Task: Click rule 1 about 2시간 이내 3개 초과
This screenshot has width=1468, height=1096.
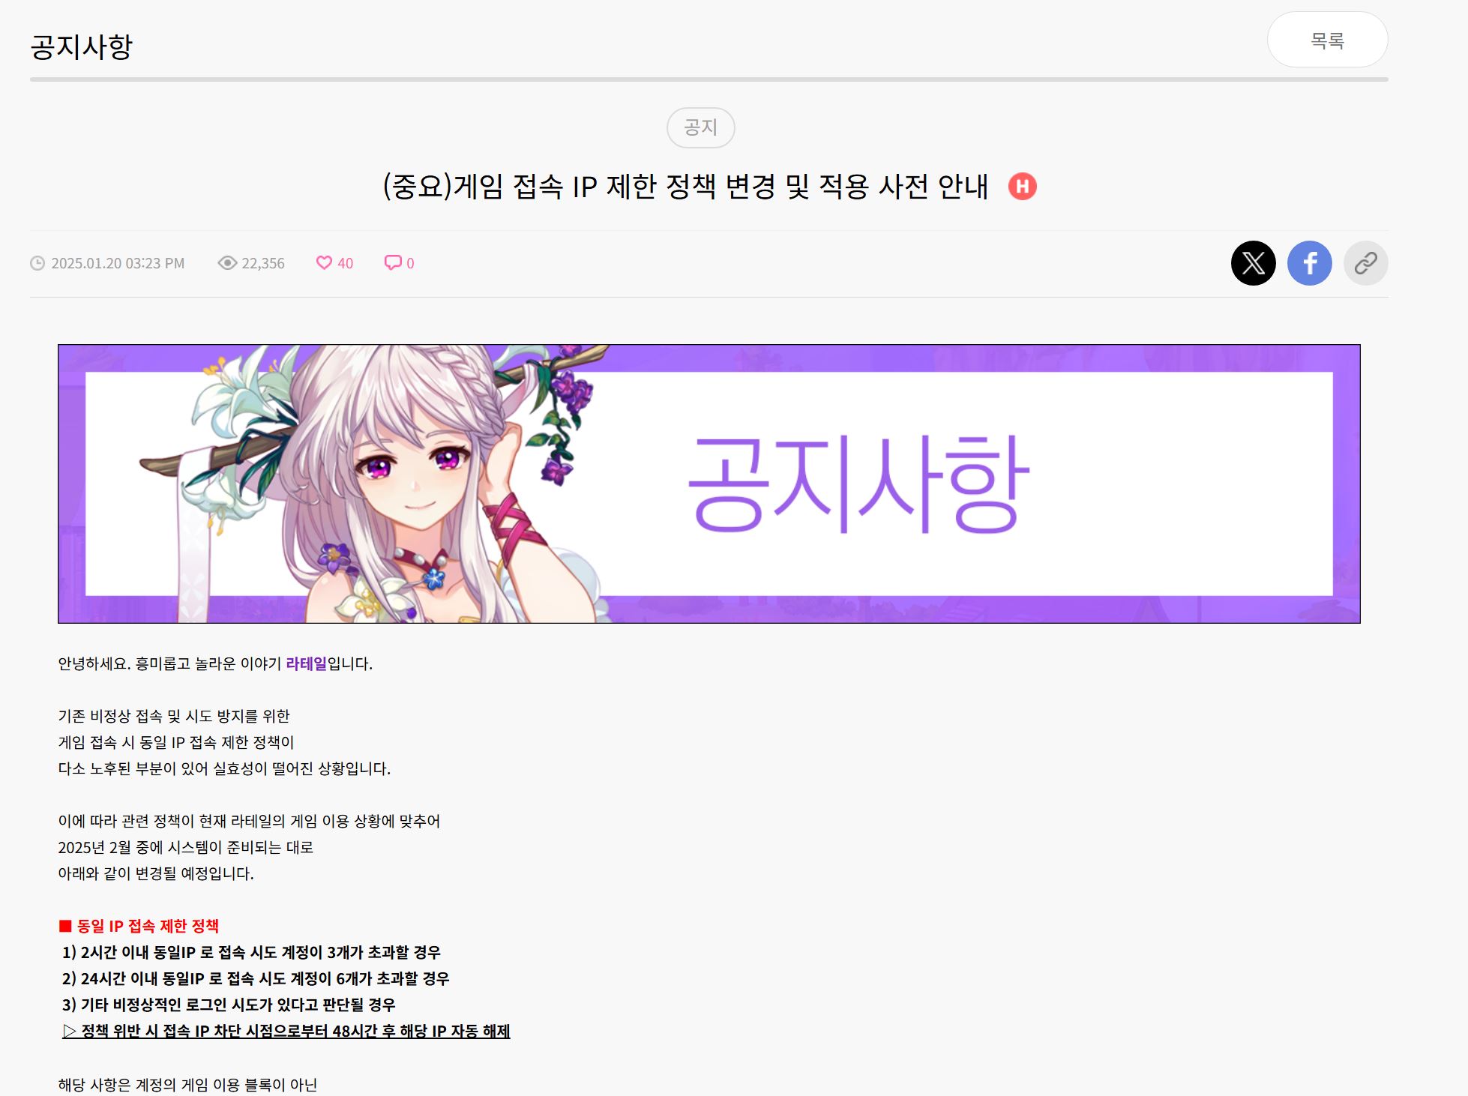Action: [x=251, y=952]
